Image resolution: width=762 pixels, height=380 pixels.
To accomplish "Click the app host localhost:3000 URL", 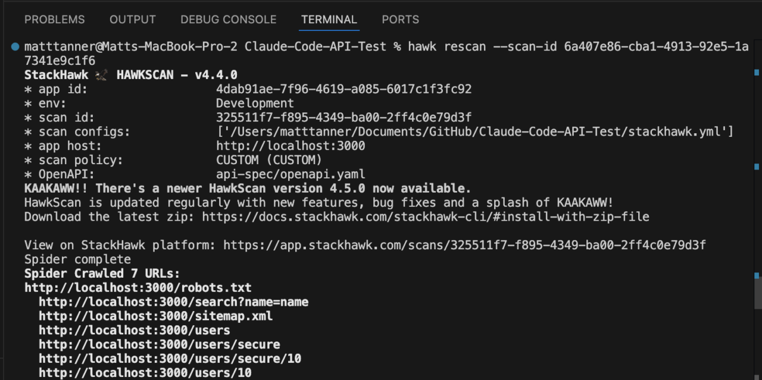I will (291, 146).
